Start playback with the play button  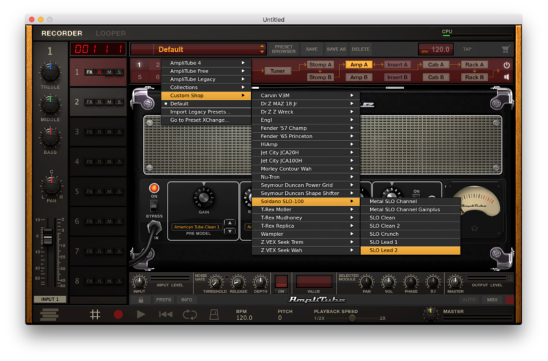tap(141, 315)
